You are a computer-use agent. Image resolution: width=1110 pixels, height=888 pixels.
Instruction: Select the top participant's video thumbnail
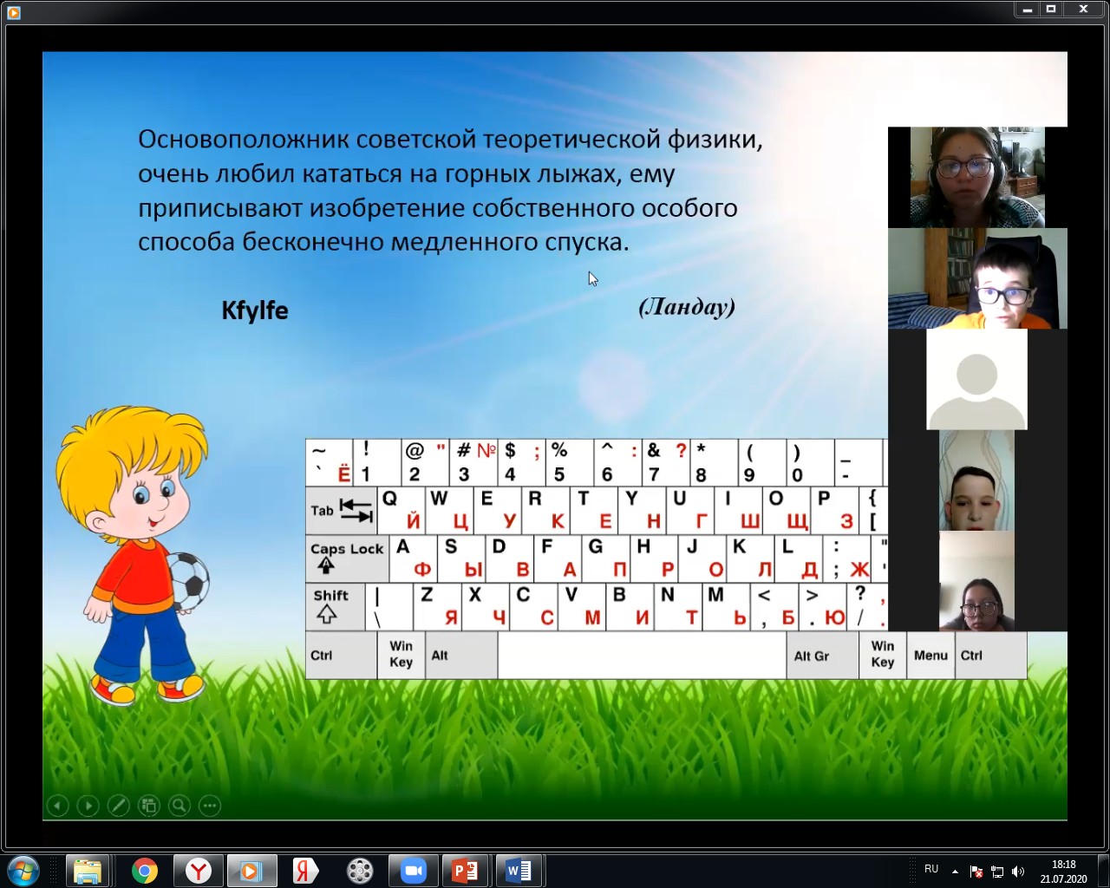point(977,177)
